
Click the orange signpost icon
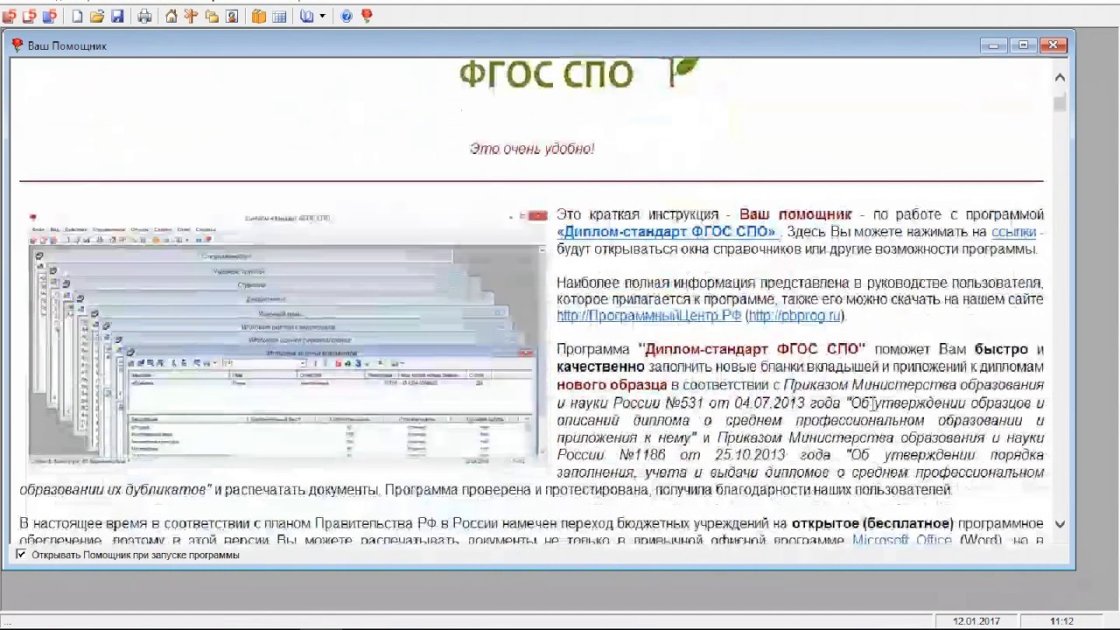[x=191, y=16]
